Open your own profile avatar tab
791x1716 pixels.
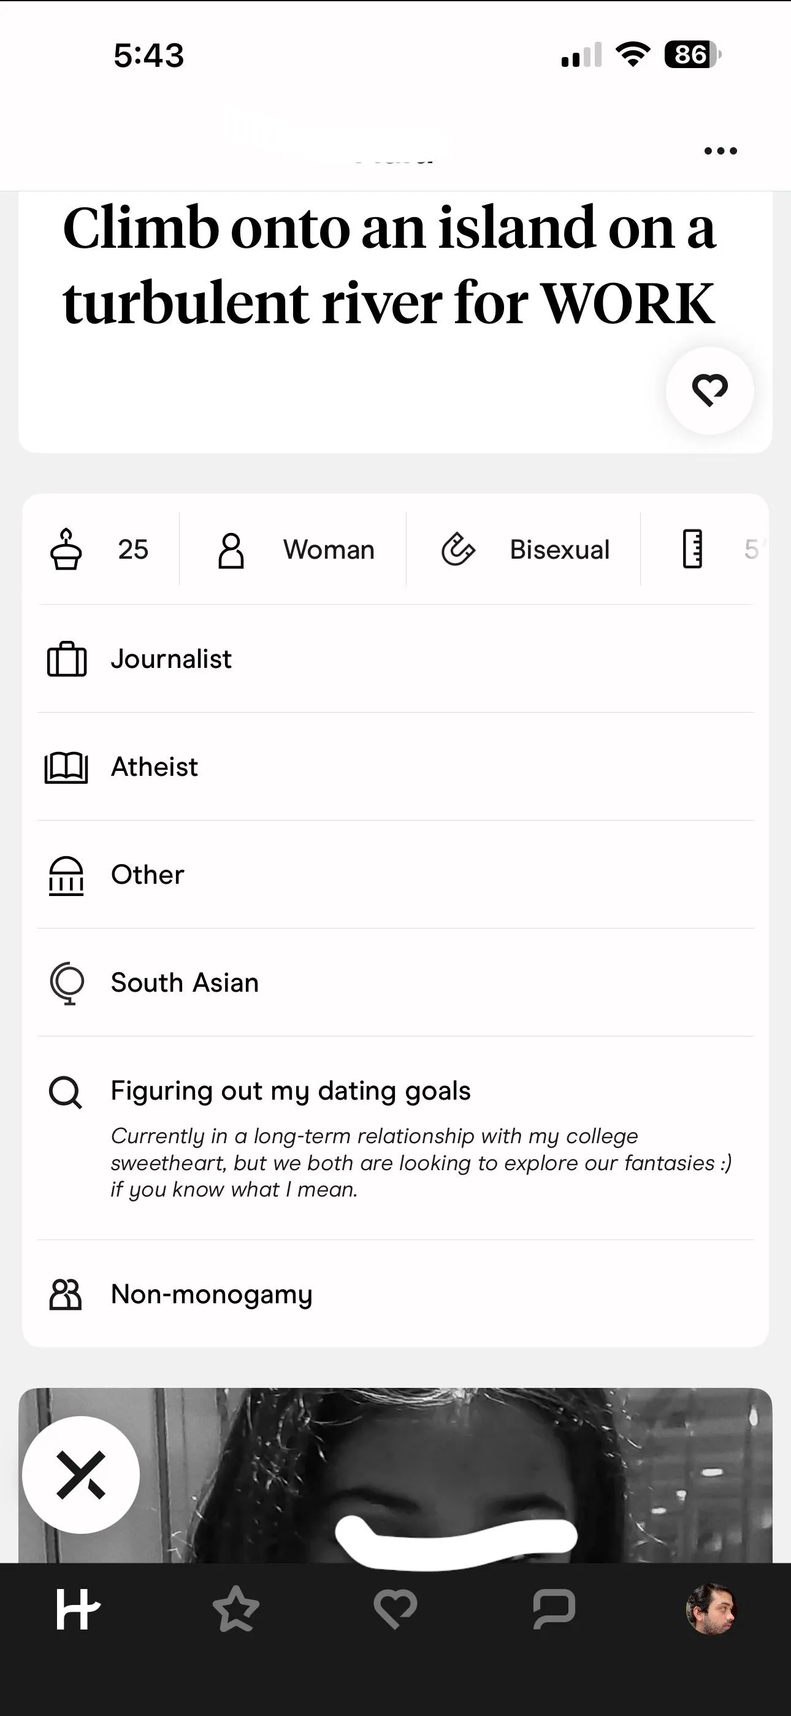(711, 1609)
